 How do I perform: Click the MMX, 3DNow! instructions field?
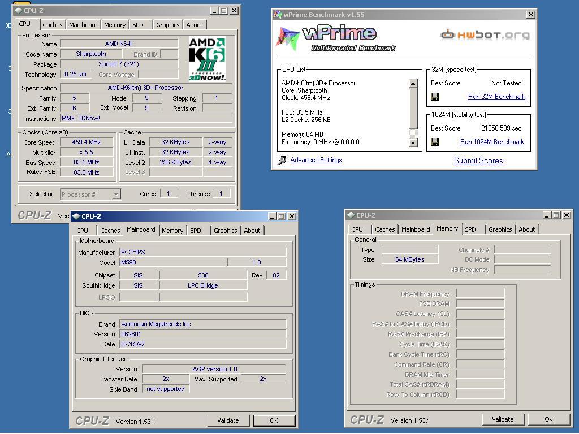(146, 119)
